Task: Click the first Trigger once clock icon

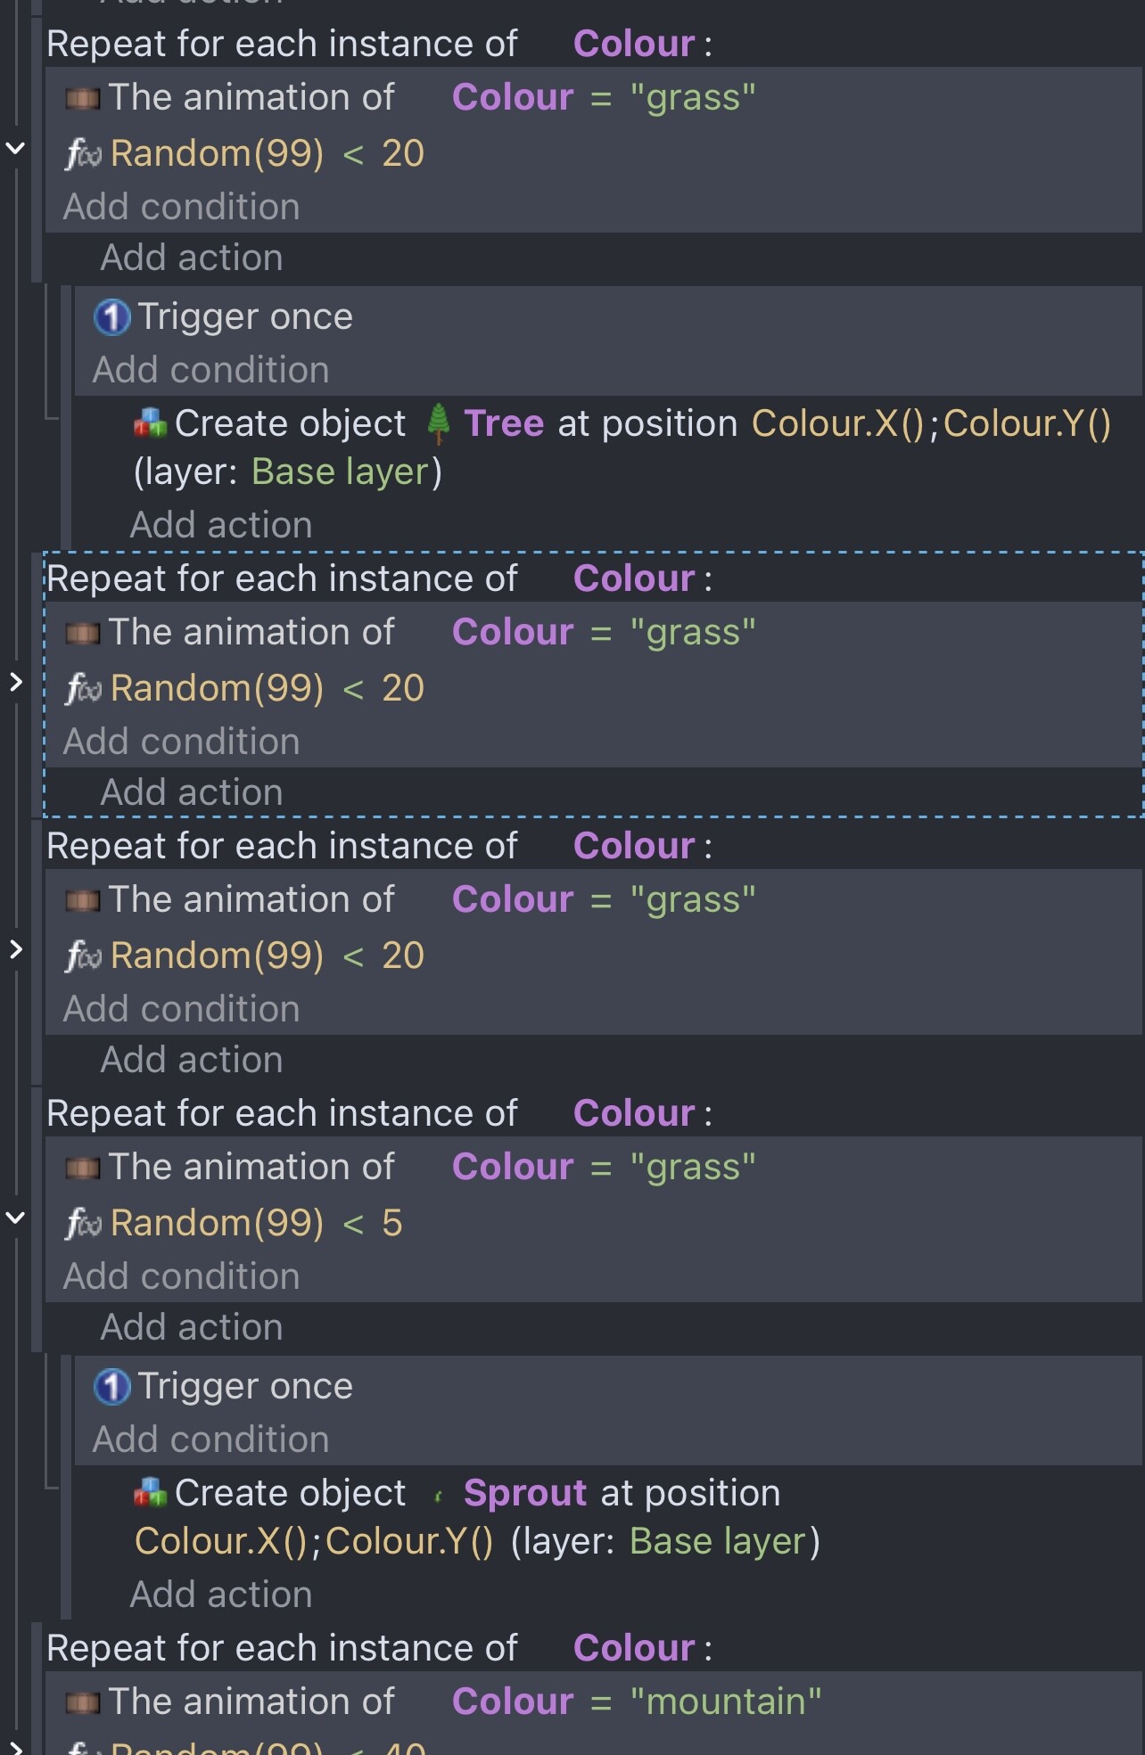Action: pos(111,316)
